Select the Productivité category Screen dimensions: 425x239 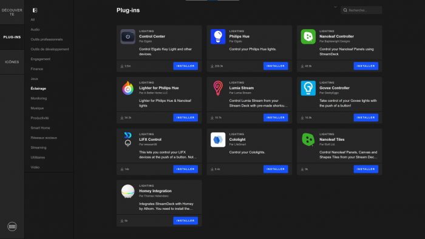(x=39, y=118)
